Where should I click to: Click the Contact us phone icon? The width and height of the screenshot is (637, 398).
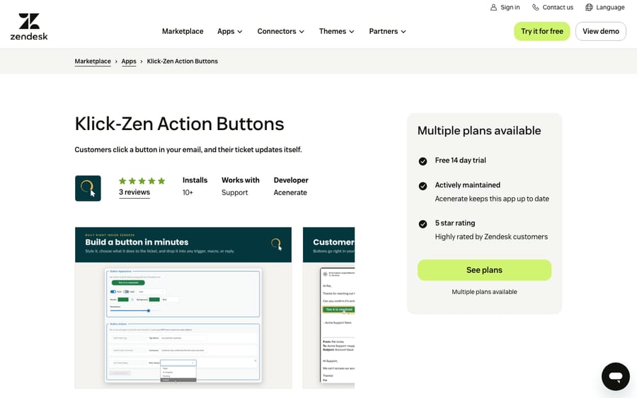(536, 7)
